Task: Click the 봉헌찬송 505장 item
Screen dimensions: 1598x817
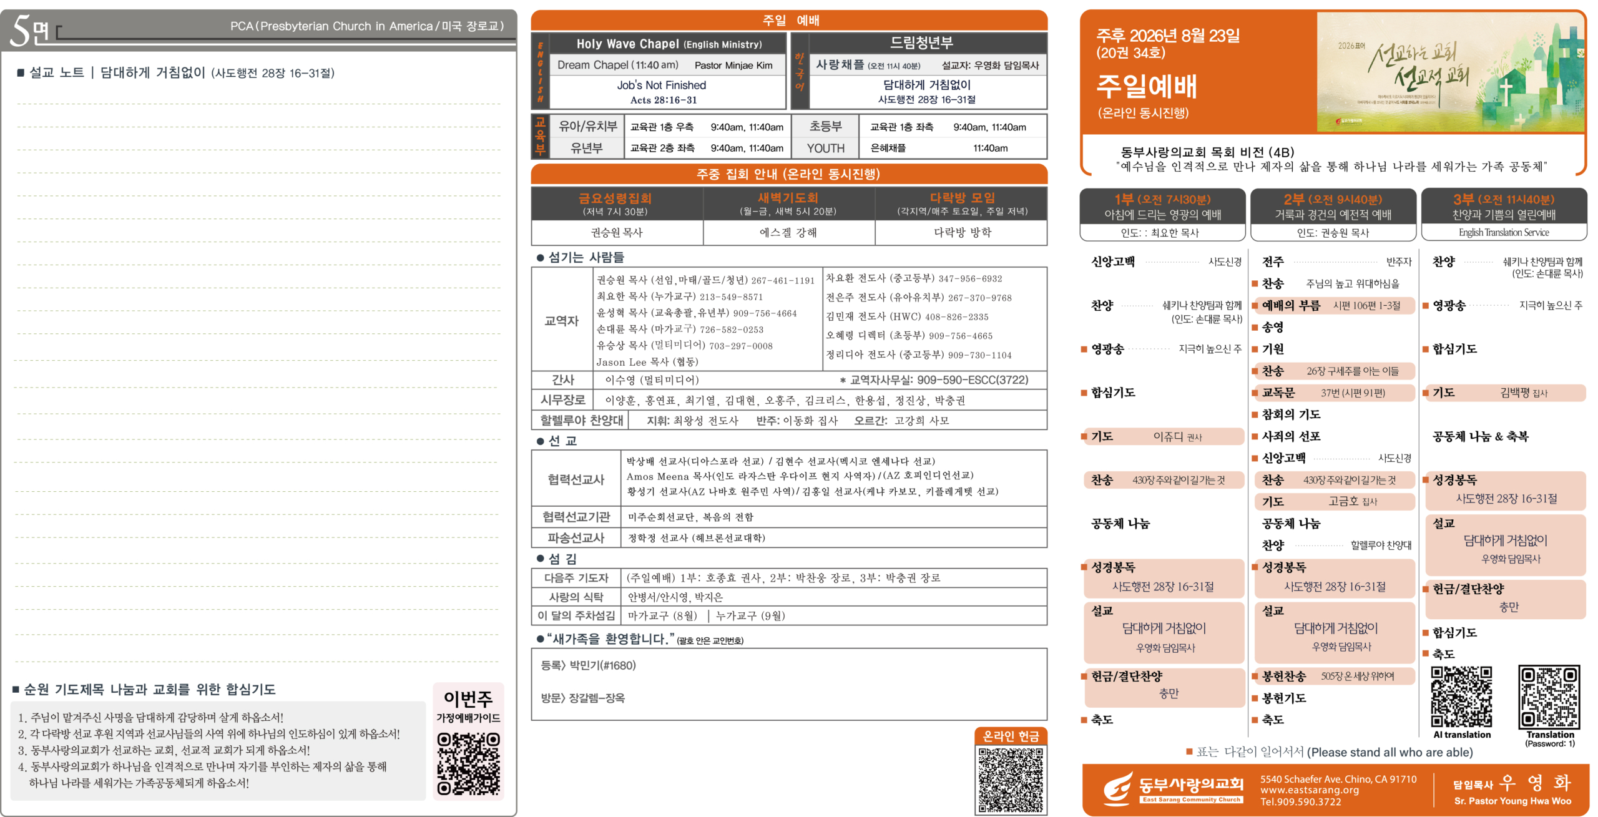Action: (1333, 676)
